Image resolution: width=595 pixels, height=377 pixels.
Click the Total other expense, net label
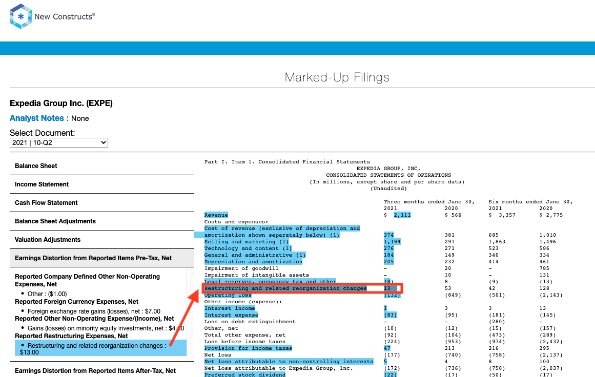point(245,335)
